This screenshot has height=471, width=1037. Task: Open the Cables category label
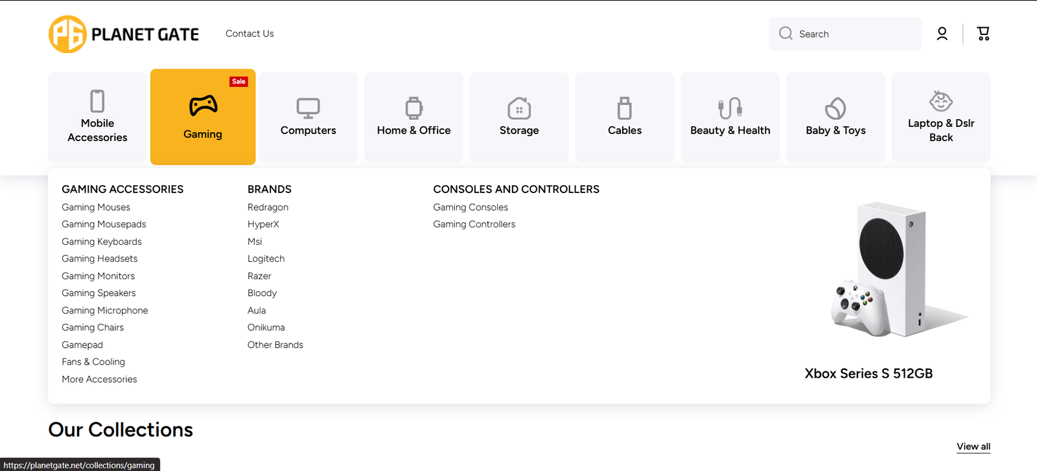pyautogui.click(x=625, y=130)
